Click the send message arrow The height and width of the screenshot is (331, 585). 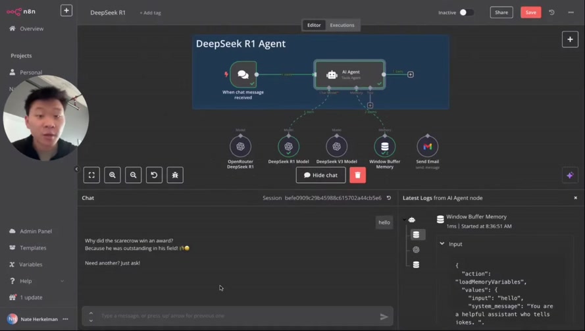tap(384, 317)
